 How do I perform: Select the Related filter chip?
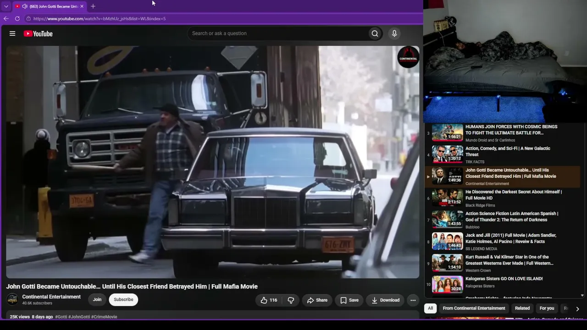pyautogui.click(x=522, y=308)
